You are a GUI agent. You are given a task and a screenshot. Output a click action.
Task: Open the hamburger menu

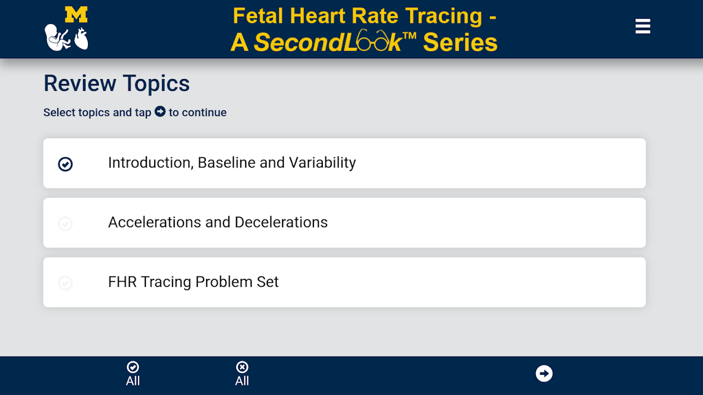(x=643, y=26)
